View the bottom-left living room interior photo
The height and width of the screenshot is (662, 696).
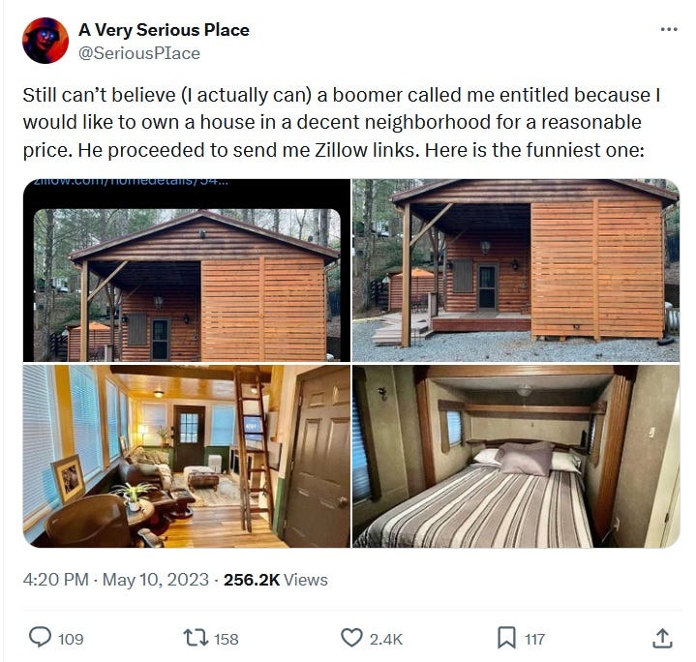click(x=187, y=456)
